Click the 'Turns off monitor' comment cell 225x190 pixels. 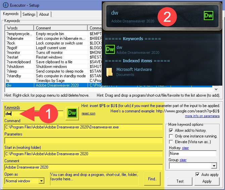[x=61, y=53]
